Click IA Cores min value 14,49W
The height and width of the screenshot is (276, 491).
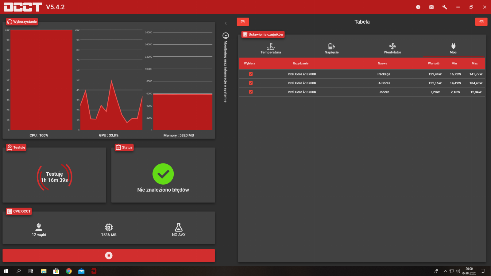point(455,83)
